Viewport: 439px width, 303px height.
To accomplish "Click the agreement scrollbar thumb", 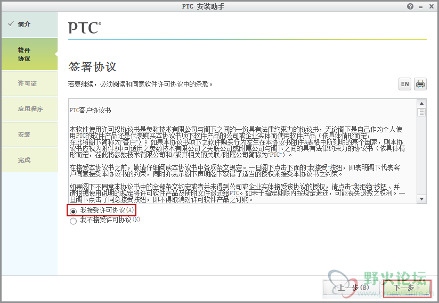I will pyautogui.click(x=421, y=113).
